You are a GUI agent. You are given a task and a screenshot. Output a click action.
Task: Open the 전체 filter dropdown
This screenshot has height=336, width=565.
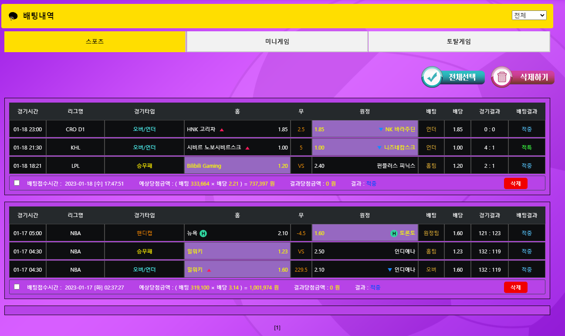coord(529,15)
